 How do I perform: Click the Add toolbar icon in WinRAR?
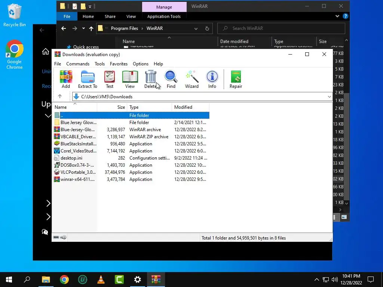point(66,79)
